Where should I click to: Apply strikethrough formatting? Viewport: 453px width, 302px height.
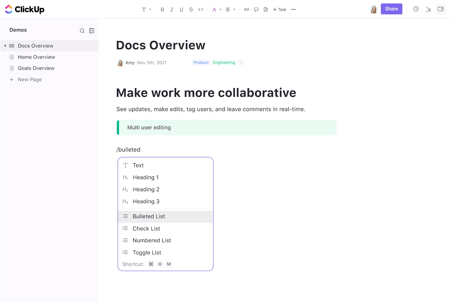tap(191, 9)
